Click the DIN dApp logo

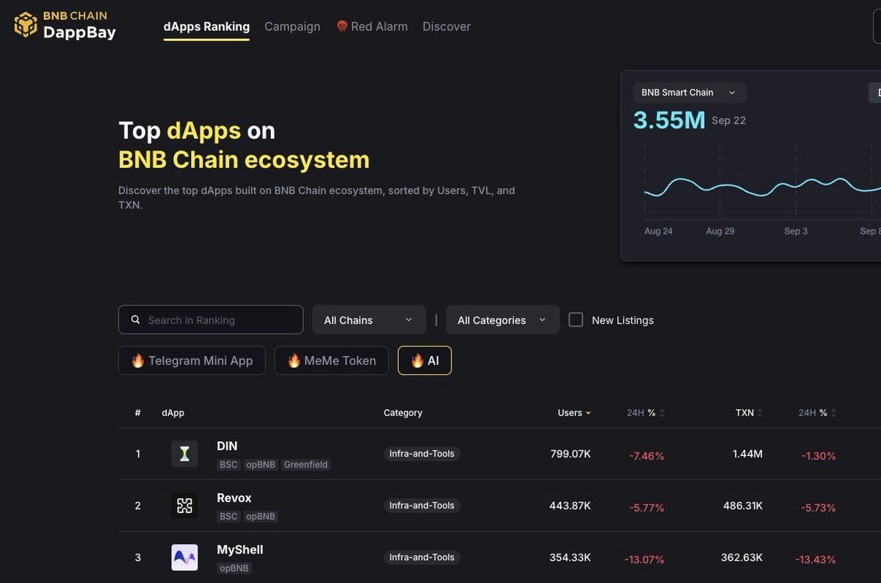(x=184, y=454)
